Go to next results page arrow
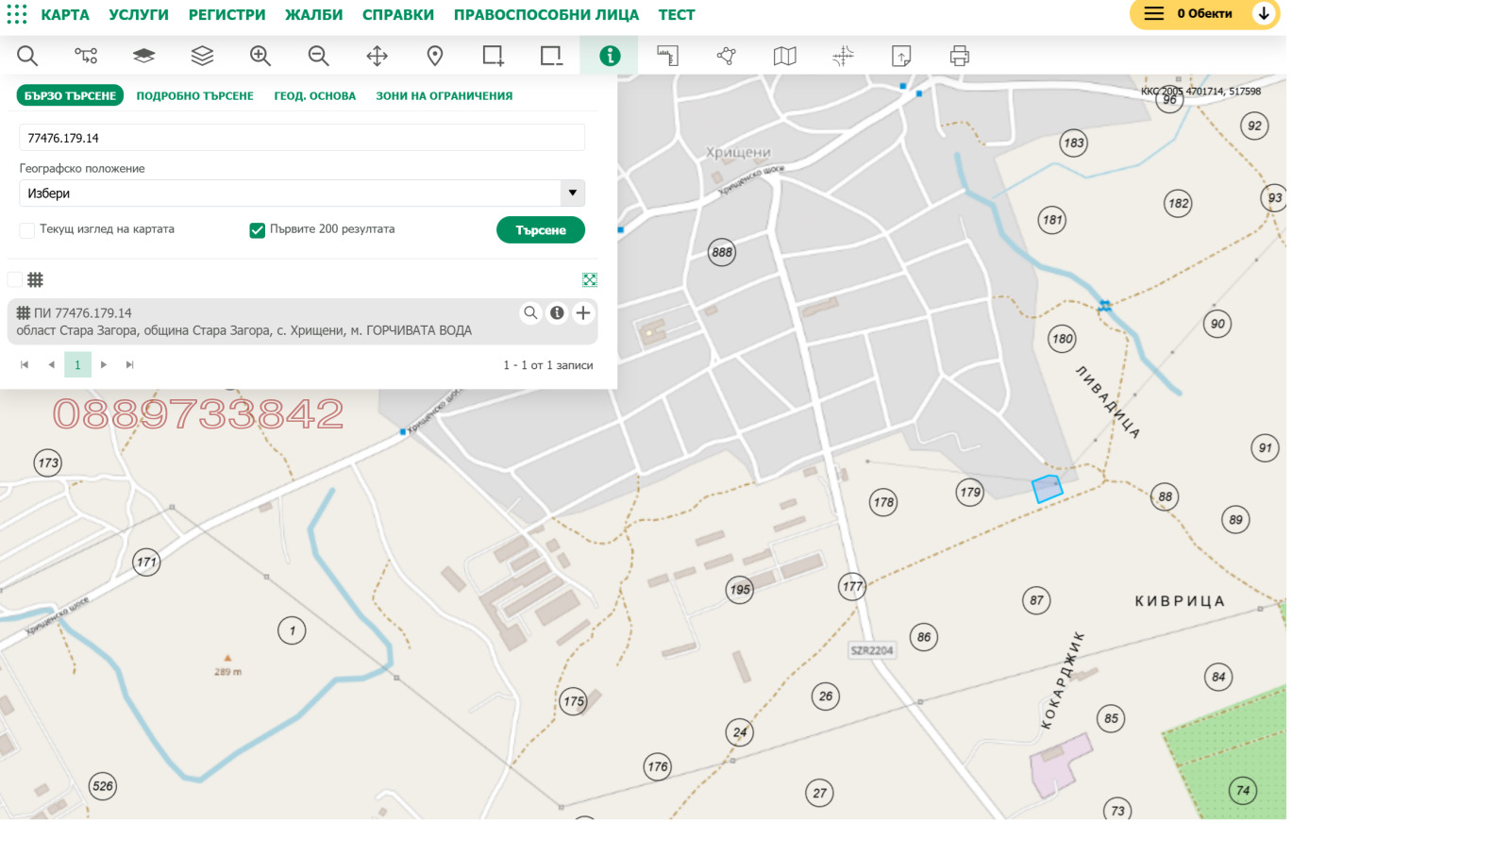 click(x=104, y=364)
